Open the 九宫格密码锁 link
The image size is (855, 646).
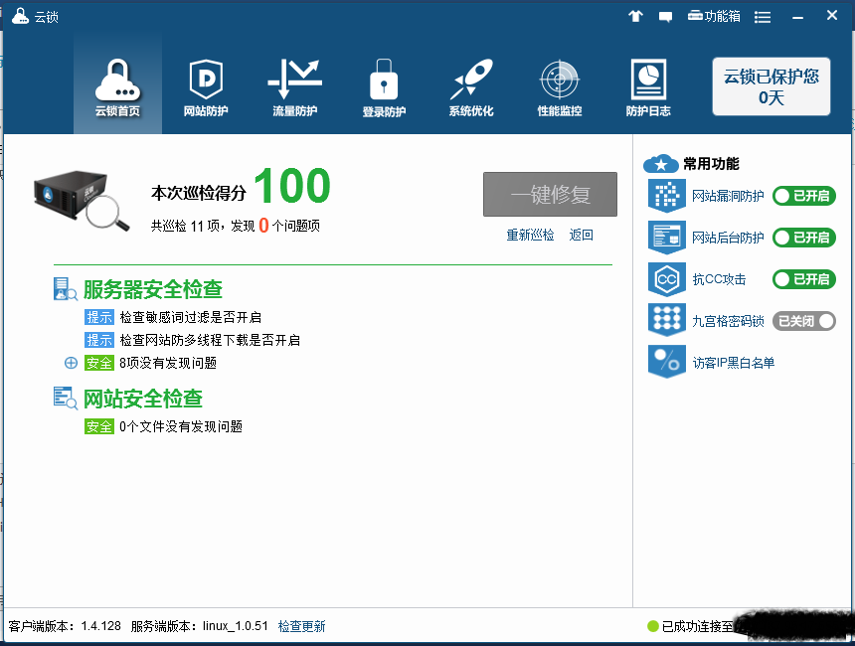[x=728, y=321]
